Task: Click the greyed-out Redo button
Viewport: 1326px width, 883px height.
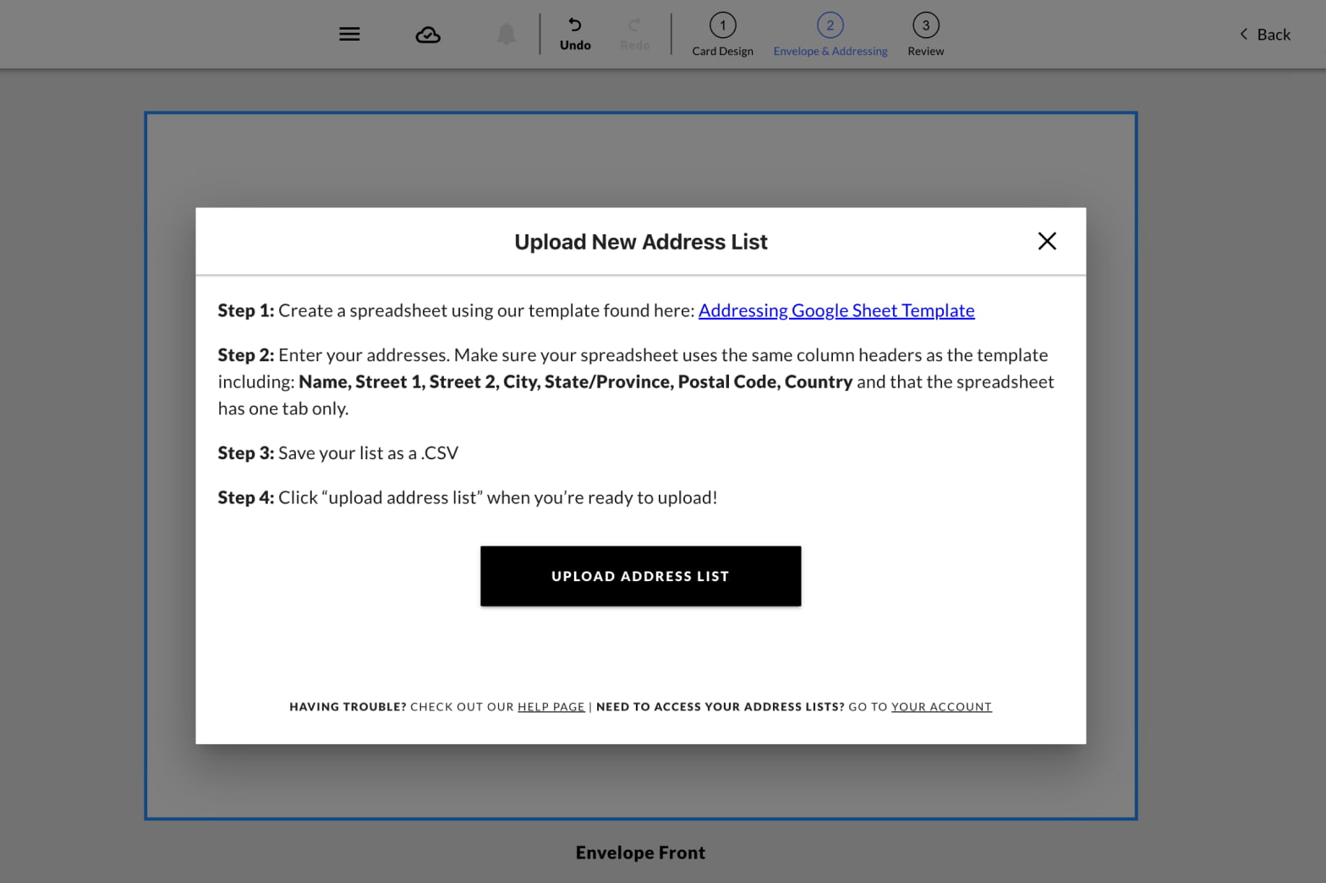Action: [634, 34]
